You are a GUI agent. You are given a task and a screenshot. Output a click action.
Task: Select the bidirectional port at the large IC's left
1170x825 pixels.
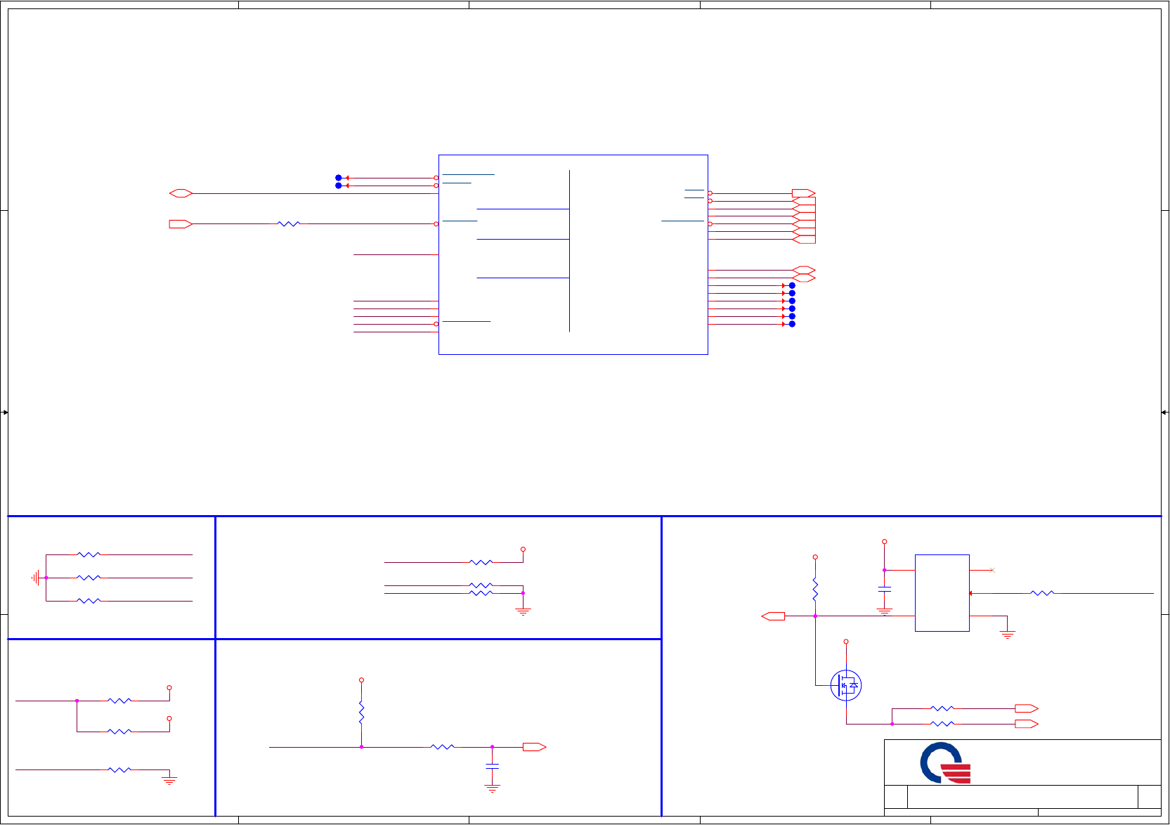pyautogui.click(x=181, y=193)
